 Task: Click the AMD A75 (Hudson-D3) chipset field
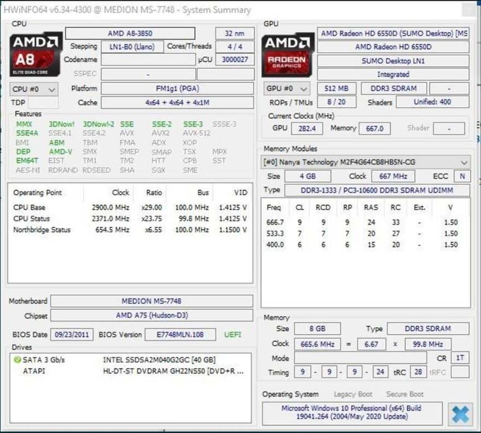[x=152, y=315]
